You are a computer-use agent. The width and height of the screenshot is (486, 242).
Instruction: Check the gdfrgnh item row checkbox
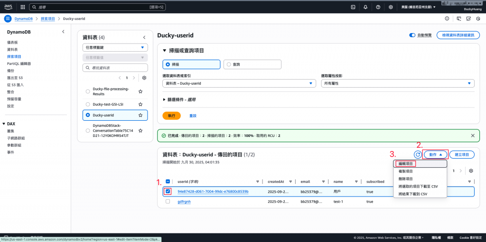pyautogui.click(x=168, y=201)
